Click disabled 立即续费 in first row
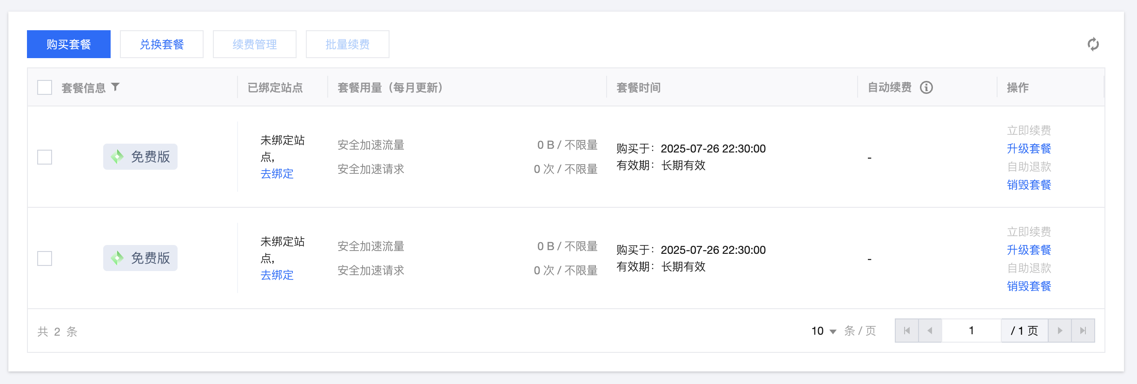1137x384 pixels. tap(1029, 131)
